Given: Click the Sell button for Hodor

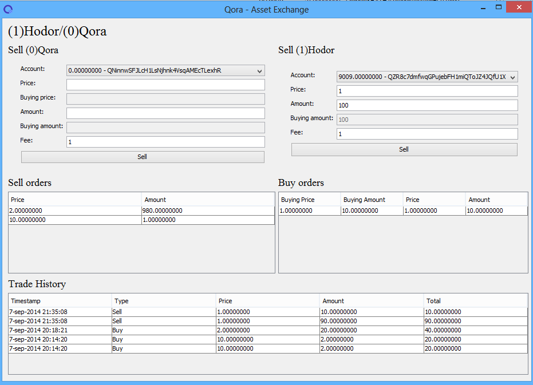Looking at the screenshot, I should click(x=405, y=149).
